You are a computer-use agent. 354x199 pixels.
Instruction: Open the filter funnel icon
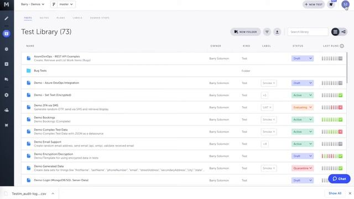coord(267,32)
